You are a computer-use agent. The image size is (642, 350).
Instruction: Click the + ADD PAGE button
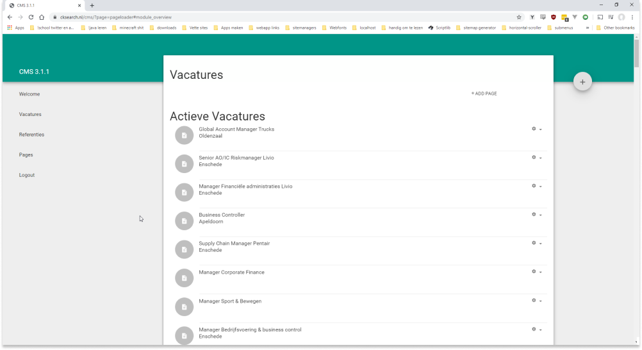click(x=484, y=94)
